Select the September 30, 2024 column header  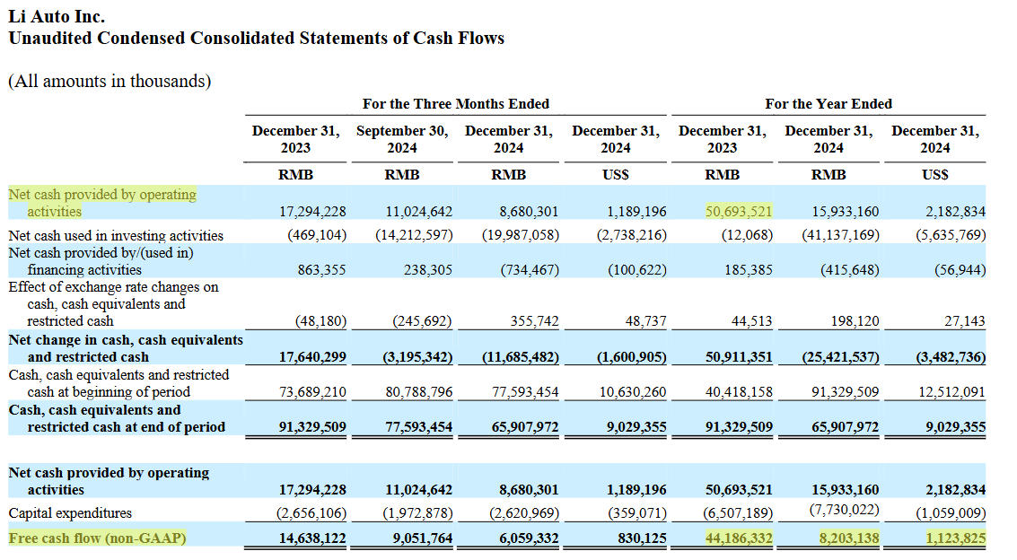pos(402,139)
